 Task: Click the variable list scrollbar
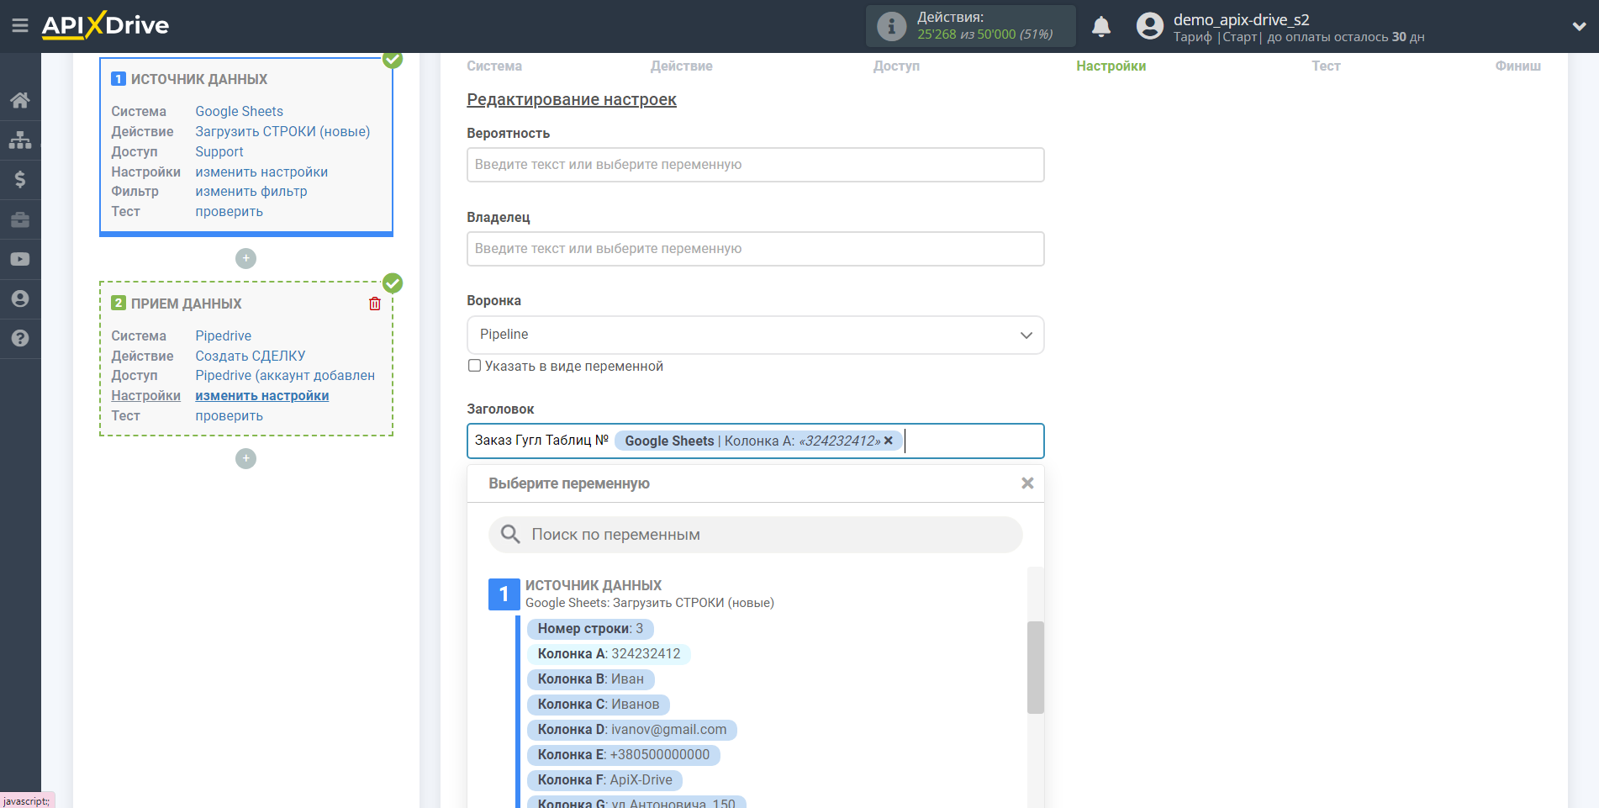click(x=1035, y=668)
